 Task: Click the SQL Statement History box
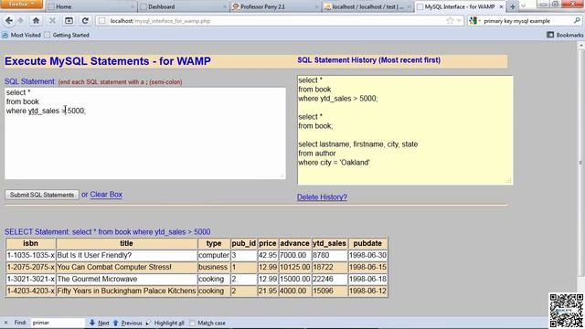[x=405, y=130]
